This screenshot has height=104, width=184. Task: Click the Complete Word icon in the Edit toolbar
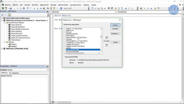coord(105,8)
